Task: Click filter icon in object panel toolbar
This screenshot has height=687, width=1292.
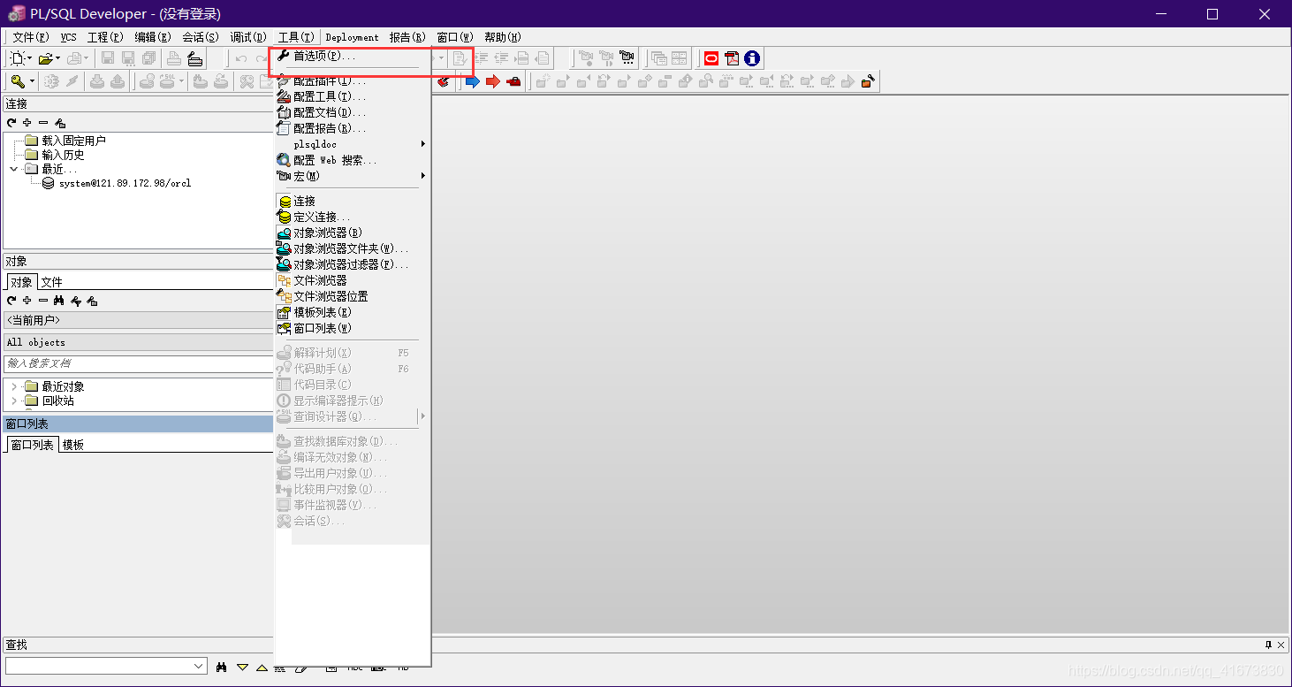Action: 76,301
